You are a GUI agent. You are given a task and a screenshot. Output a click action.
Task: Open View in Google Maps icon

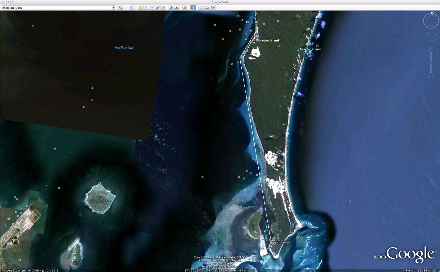213,7
